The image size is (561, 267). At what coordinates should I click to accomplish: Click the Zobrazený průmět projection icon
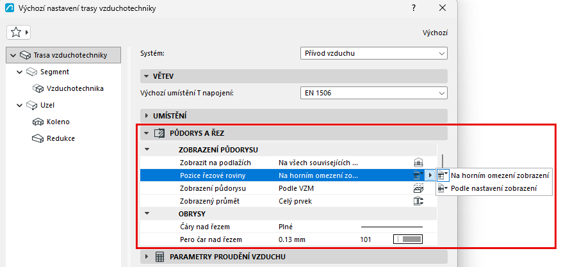click(418, 201)
